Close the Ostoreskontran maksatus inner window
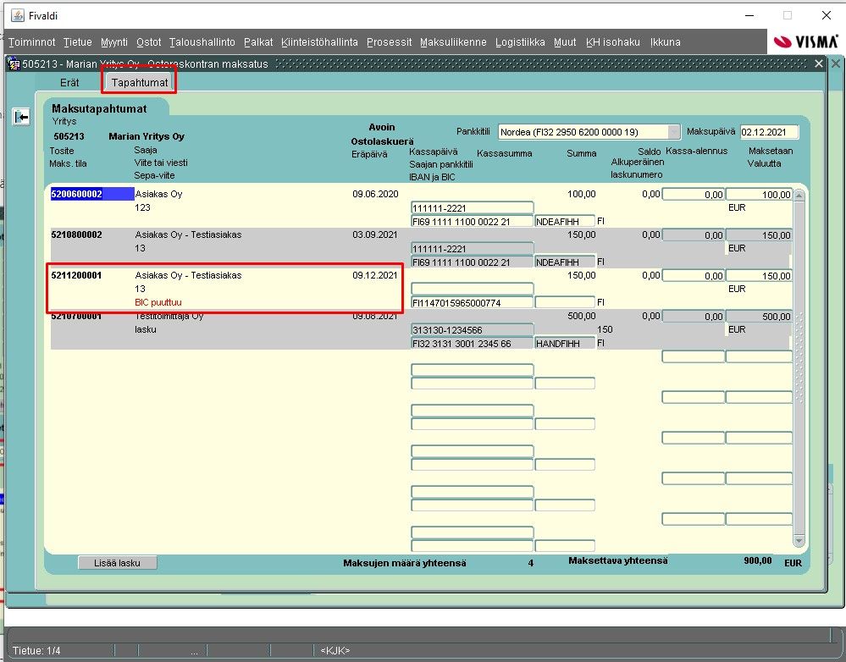Image resolution: width=846 pixels, height=662 pixels. pos(819,63)
